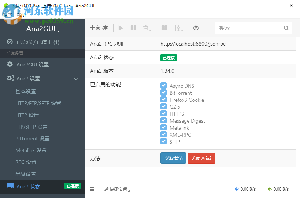The image size is (300, 198).
Task: Open Basic settings (基本设置)
Action: pyautogui.click(x=26, y=91)
